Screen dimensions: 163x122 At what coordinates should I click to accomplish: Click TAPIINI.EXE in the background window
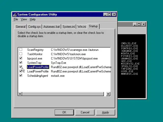(x=129, y=69)
